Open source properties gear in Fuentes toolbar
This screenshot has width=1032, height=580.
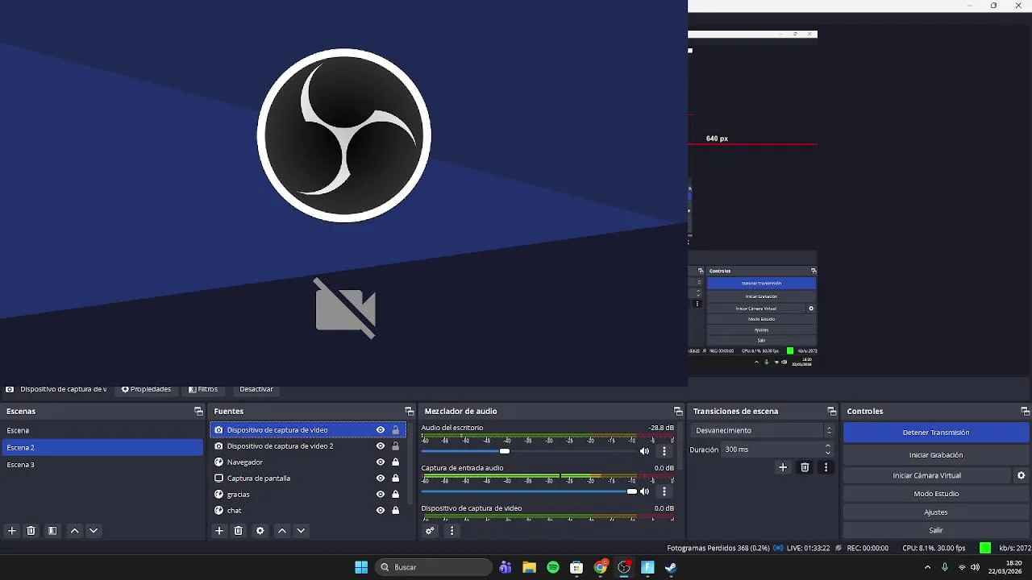pyautogui.click(x=260, y=531)
